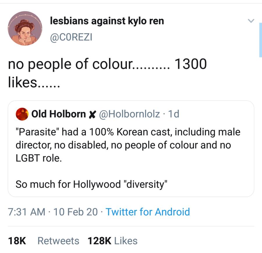The width and height of the screenshot is (262, 253).
Task: Open the Old Holborn display name
Action: click(x=58, y=114)
